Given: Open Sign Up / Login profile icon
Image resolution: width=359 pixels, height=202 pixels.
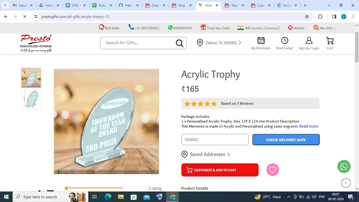Looking at the screenshot, I should [x=309, y=41].
